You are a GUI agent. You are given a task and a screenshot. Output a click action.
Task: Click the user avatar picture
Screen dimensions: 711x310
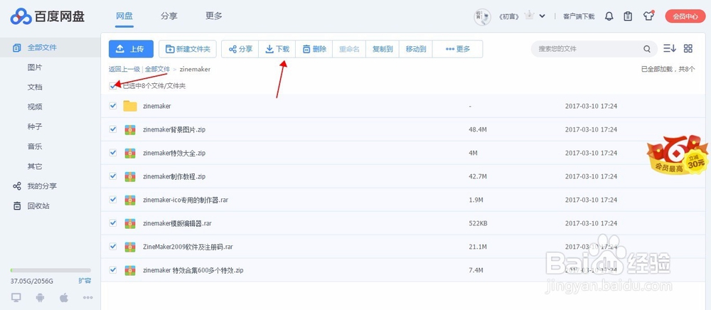(483, 17)
